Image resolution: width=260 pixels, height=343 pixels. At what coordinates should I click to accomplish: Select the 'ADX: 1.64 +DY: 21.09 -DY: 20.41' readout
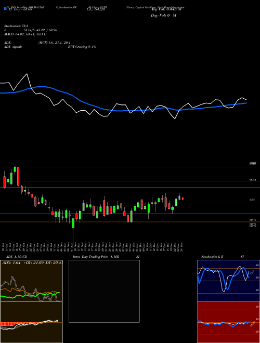tap(32, 262)
